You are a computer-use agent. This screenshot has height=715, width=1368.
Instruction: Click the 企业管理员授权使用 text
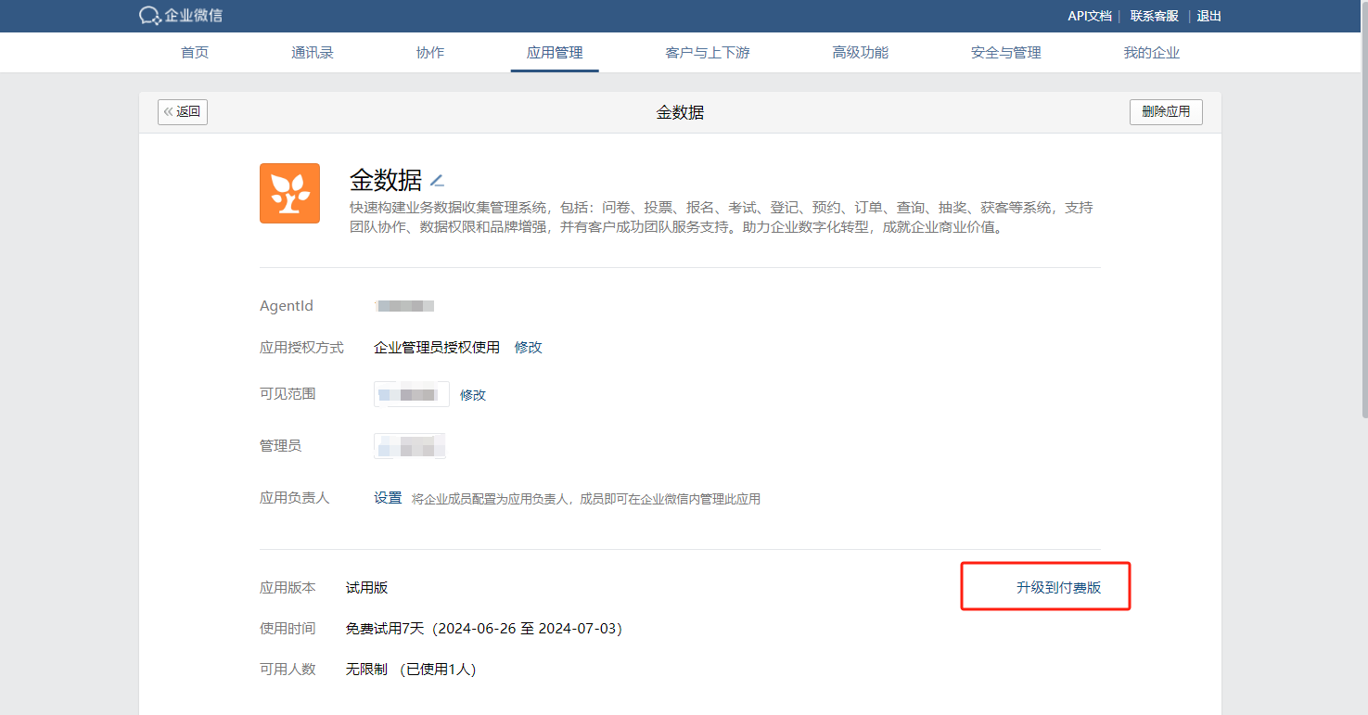(x=437, y=348)
